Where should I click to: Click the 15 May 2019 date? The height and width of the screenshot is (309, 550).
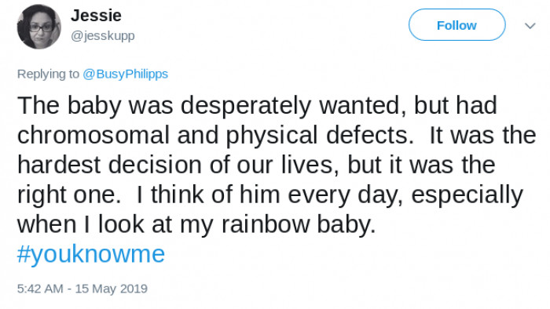(112, 289)
